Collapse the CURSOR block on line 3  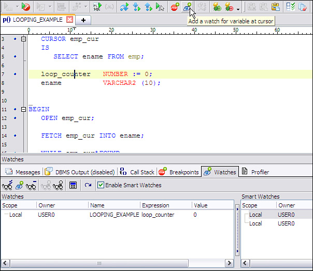[23, 39]
